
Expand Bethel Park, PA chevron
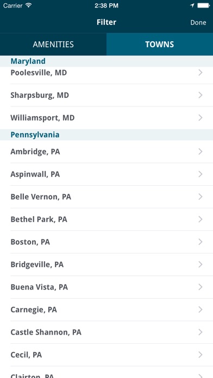click(200, 219)
